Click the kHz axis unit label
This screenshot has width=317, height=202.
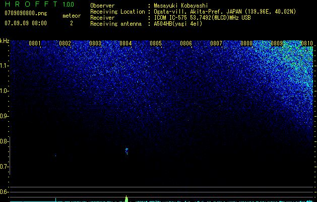(x=5, y=41)
